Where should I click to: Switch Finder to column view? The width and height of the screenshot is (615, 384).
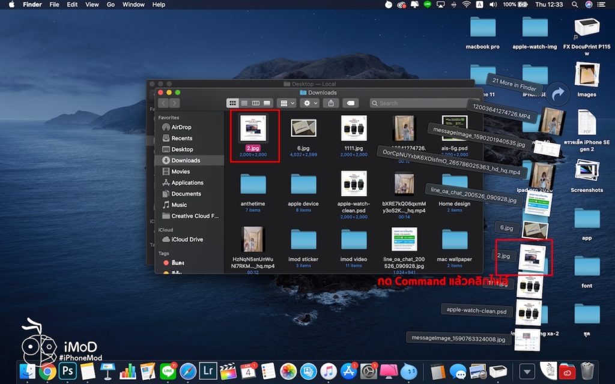point(255,103)
